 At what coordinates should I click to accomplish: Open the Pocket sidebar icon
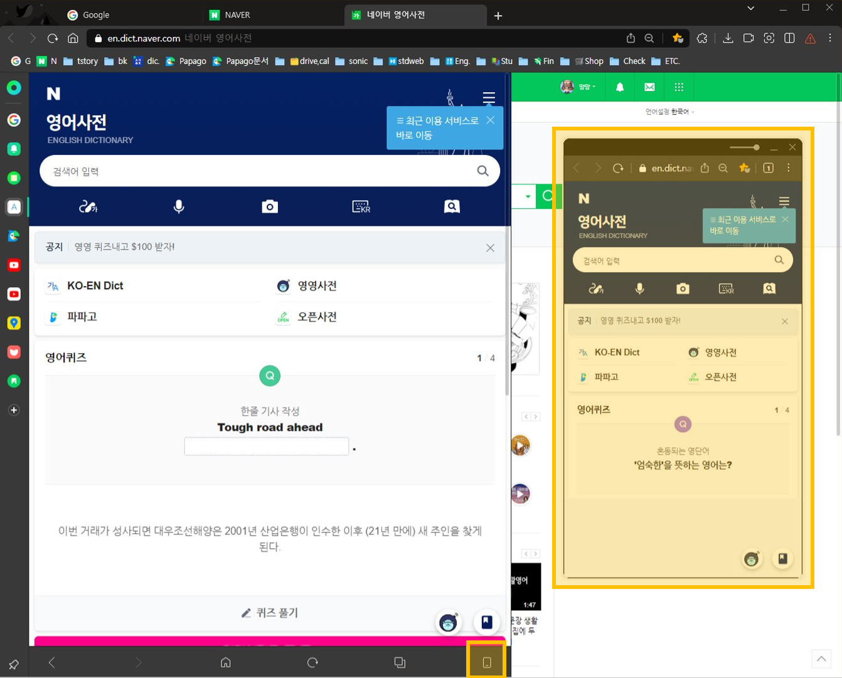14,352
